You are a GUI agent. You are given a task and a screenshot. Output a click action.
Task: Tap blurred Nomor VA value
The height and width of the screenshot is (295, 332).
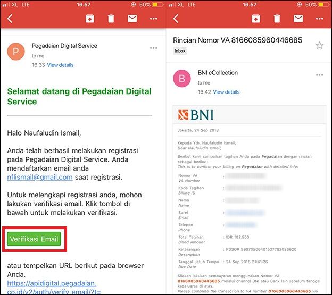pos(246,176)
